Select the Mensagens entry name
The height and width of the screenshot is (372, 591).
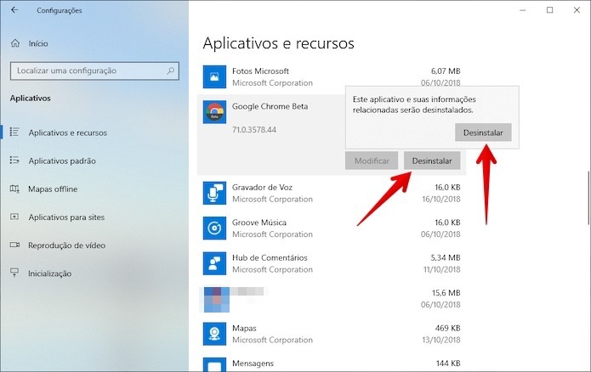(x=253, y=364)
